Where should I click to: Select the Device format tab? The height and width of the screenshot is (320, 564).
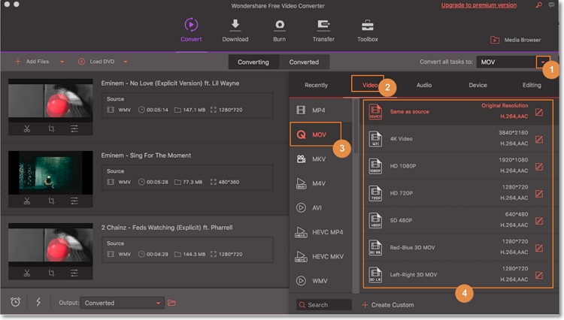pos(478,85)
